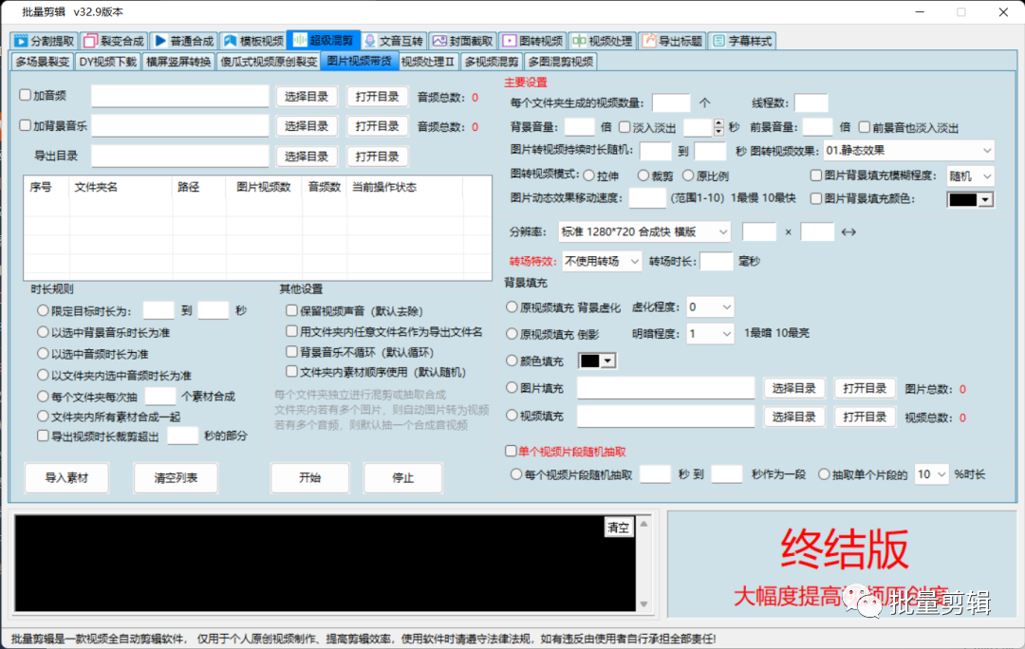This screenshot has height=649, width=1025.
Task: Open the 图转视频 icon tab
Action: pos(510,41)
